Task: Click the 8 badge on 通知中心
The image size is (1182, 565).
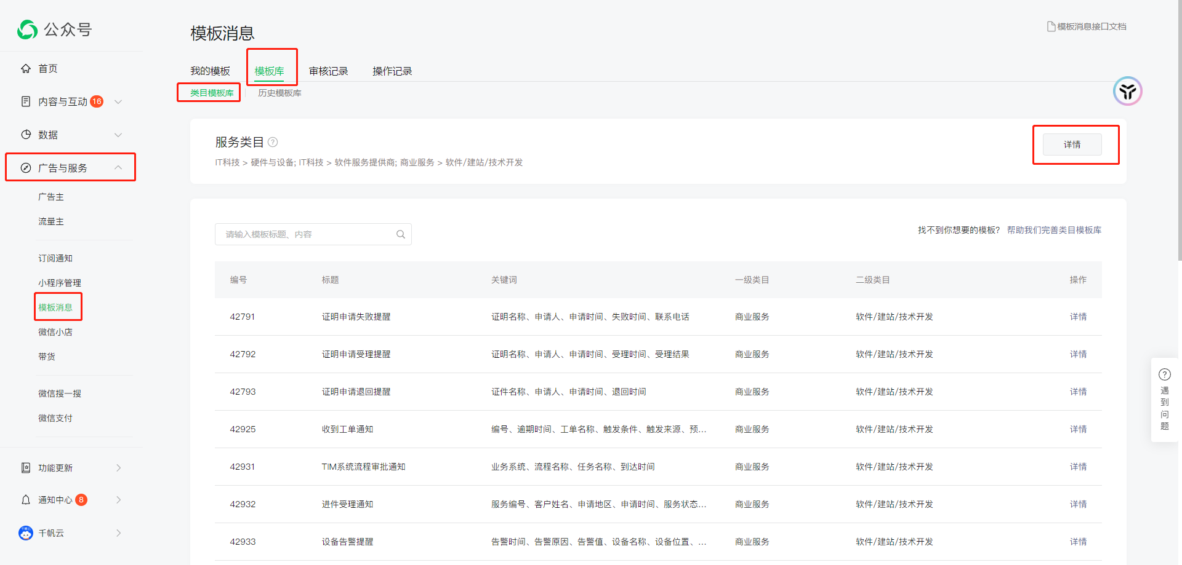Action: pos(81,500)
